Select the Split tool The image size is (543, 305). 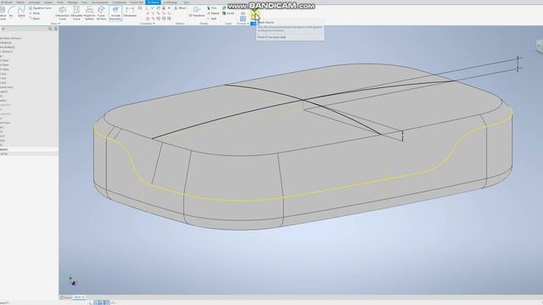[212, 19]
